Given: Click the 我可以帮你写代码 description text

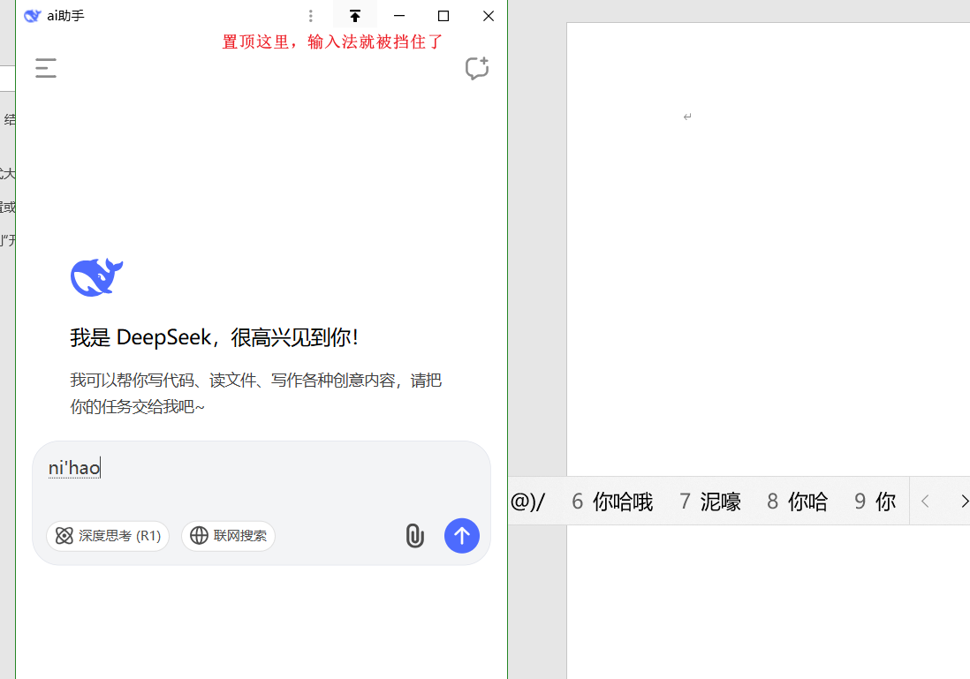Looking at the screenshot, I should coord(255,393).
